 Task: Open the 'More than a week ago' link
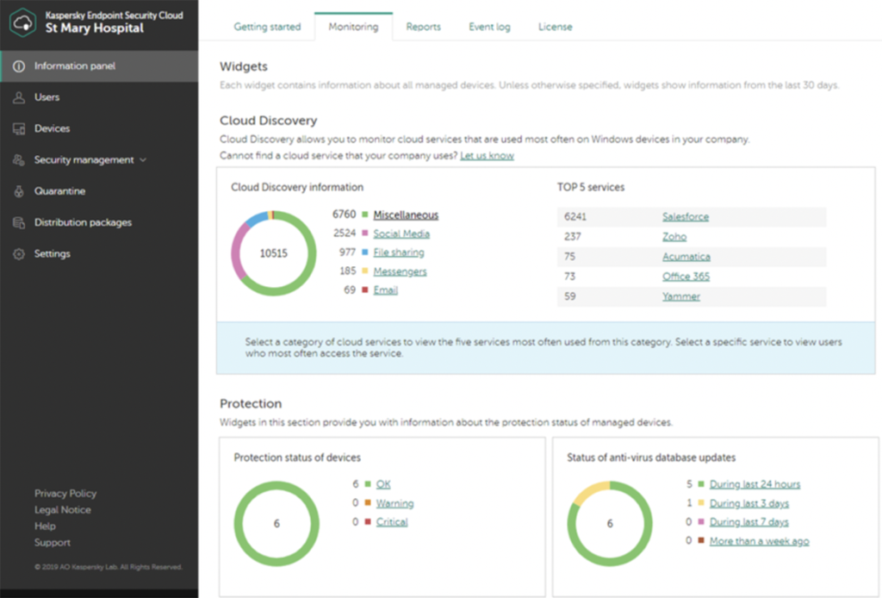[759, 541]
